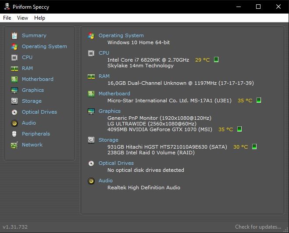Click the Graphics heading link in summary
The width and height of the screenshot is (289, 233).
coord(110,111)
